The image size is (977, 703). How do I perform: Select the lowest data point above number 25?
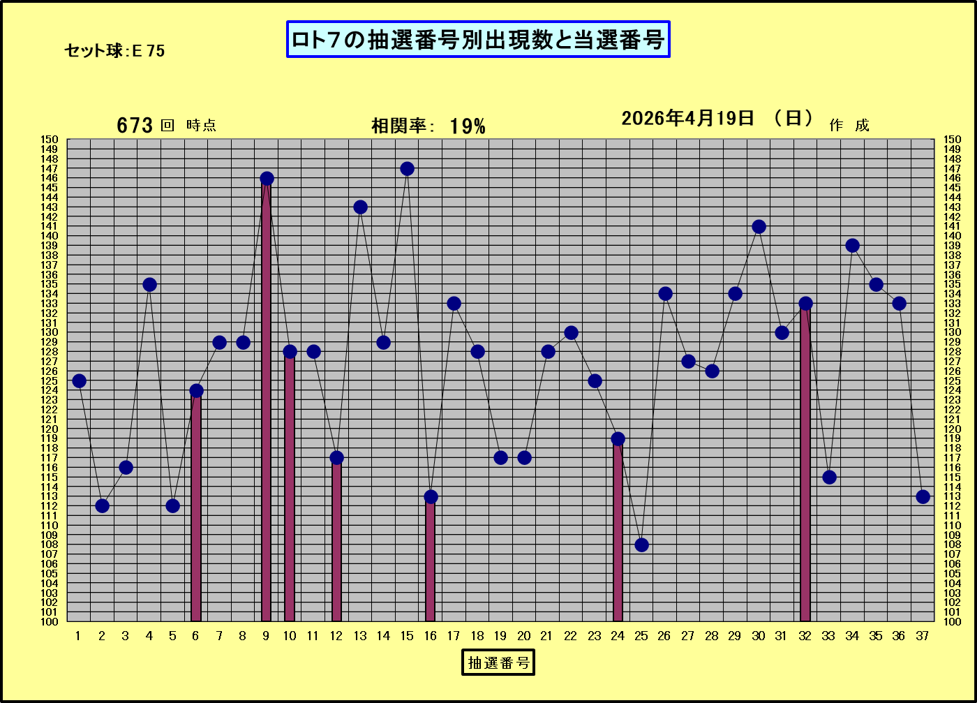(x=641, y=545)
